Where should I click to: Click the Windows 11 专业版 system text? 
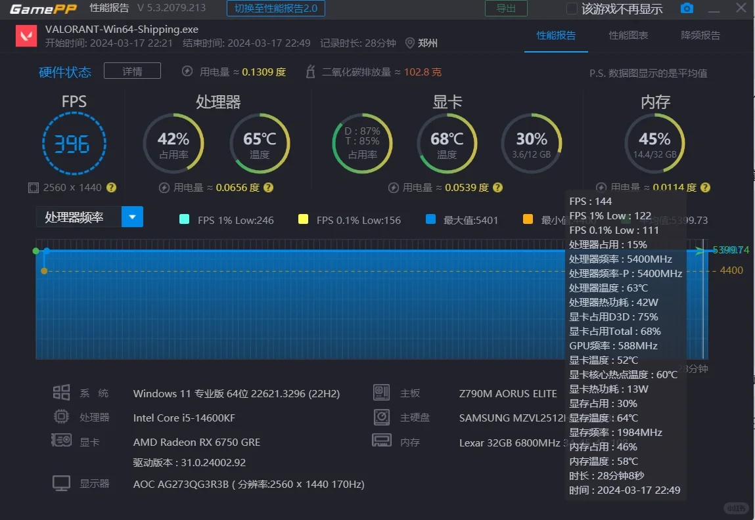[237, 393]
